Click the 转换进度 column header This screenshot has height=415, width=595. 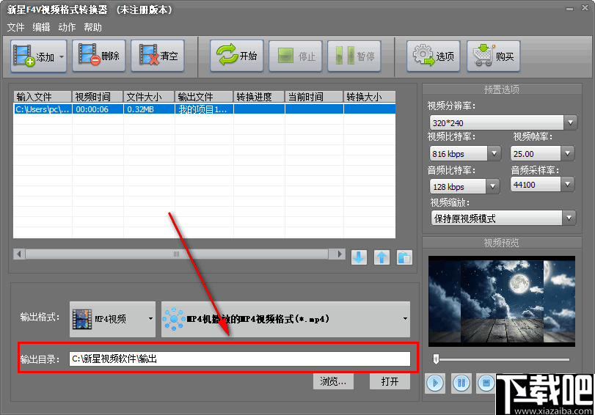pos(259,97)
